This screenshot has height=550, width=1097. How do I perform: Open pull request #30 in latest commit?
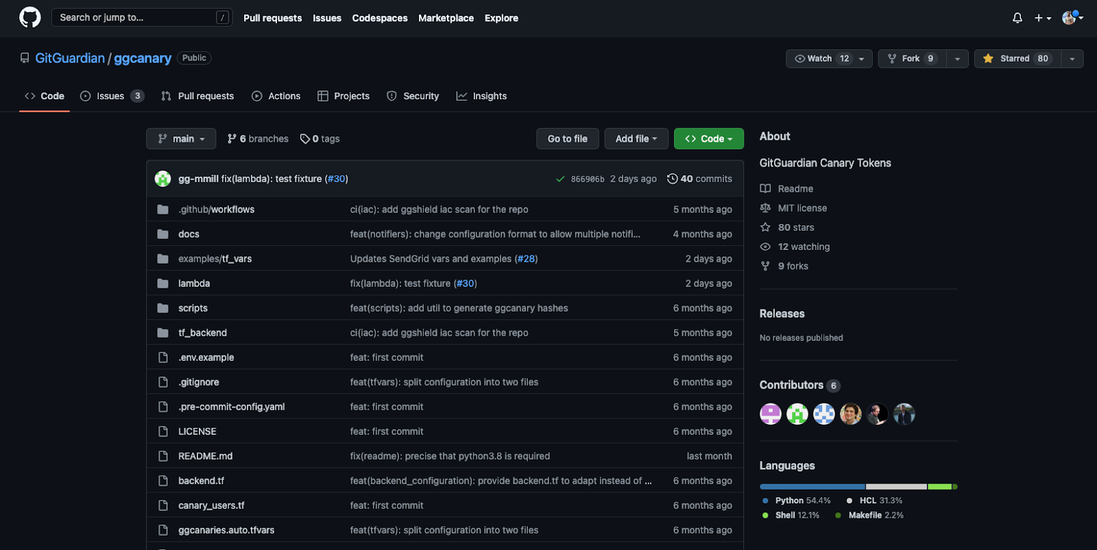(x=336, y=179)
